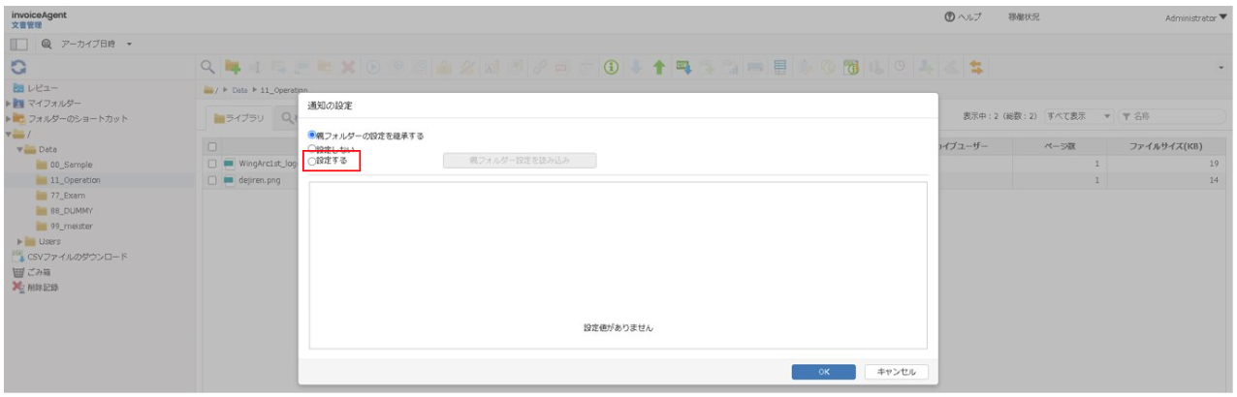Click the orange swap arrows toolbar icon
Image resolution: width=1237 pixels, height=397 pixels.
[x=975, y=68]
